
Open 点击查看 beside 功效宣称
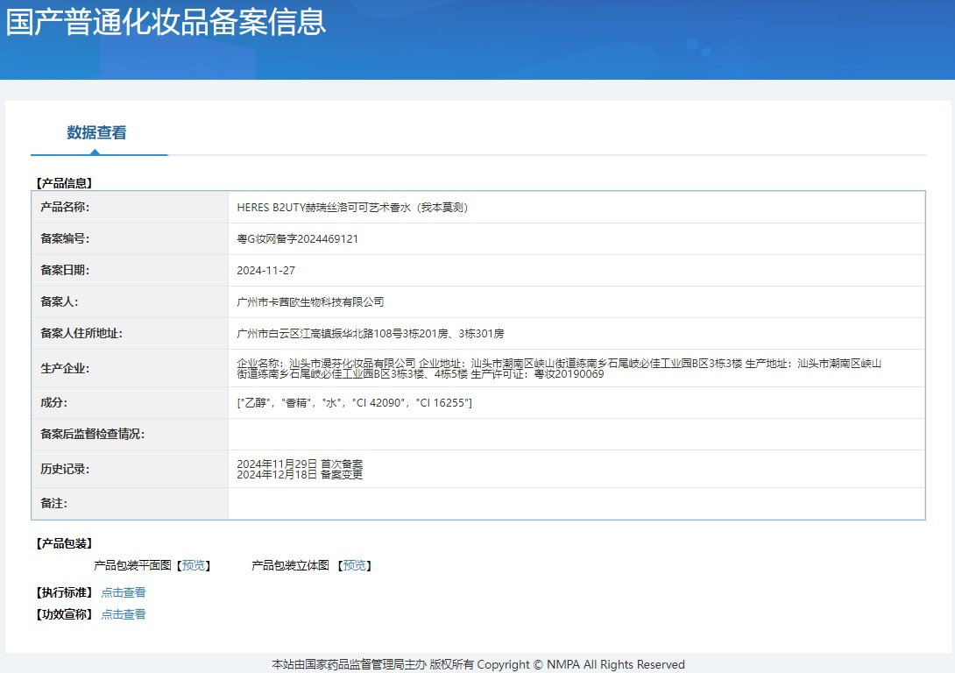tap(123, 614)
